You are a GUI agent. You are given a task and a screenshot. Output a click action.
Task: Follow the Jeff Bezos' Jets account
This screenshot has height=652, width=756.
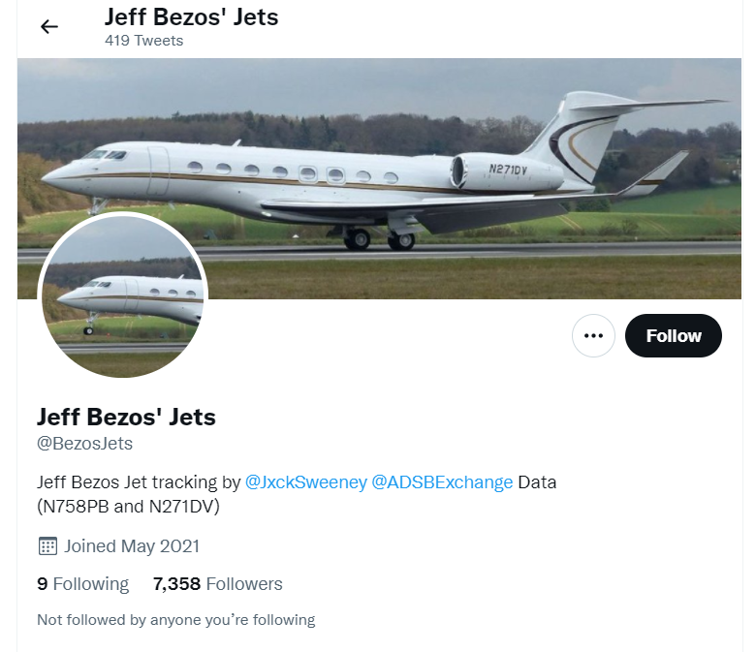click(x=673, y=336)
